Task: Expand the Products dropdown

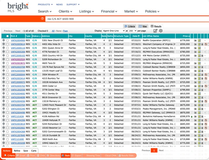Action: (45, 4)
